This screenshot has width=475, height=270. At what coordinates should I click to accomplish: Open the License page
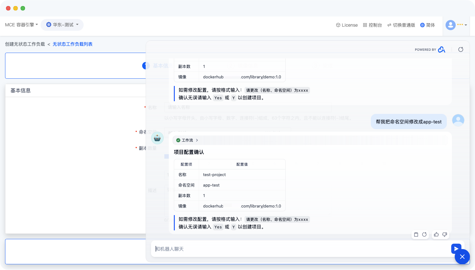pos(347,25)
